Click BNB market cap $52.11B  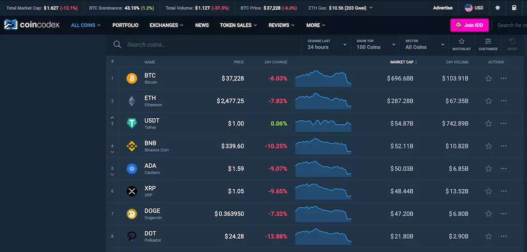click(401, 146)
